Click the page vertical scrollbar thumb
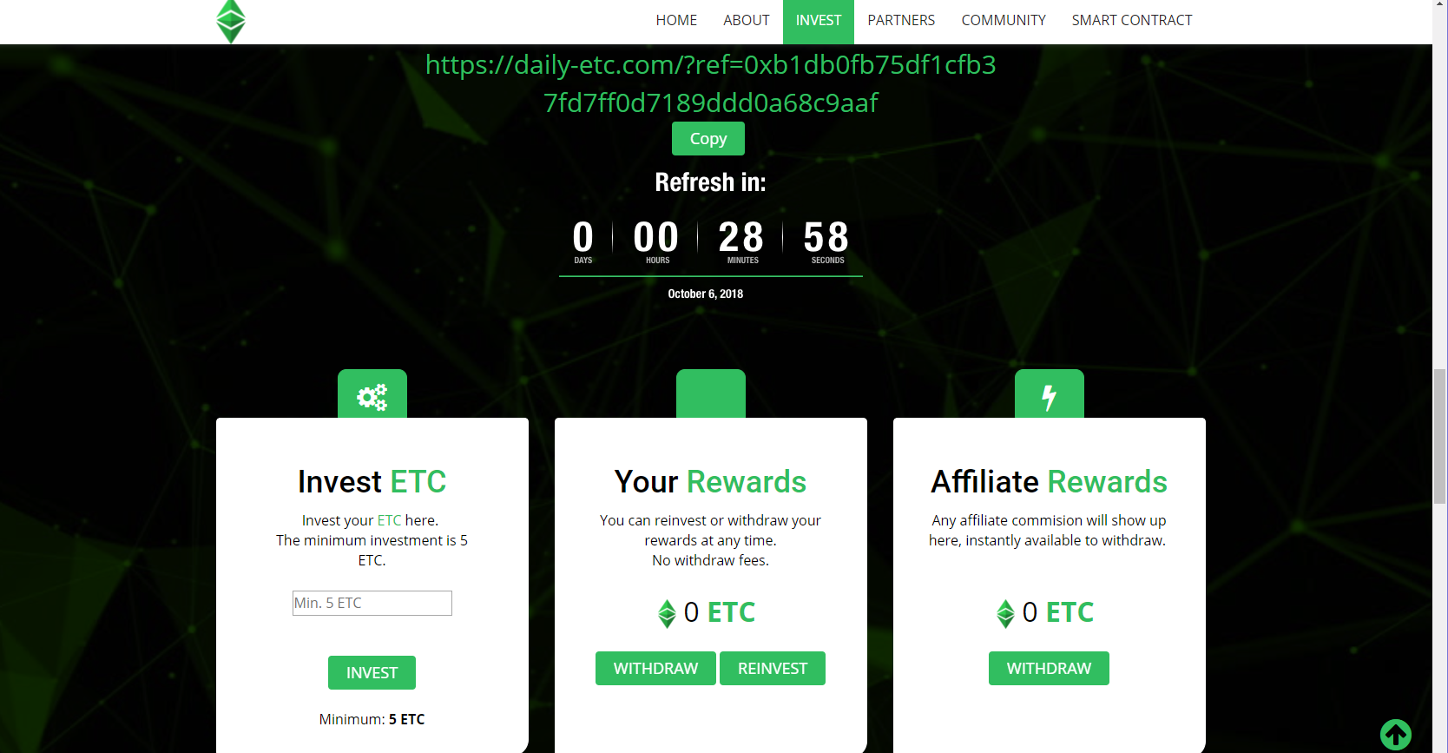Screen dimensions: 1448x753 [x=1440, y=436]
